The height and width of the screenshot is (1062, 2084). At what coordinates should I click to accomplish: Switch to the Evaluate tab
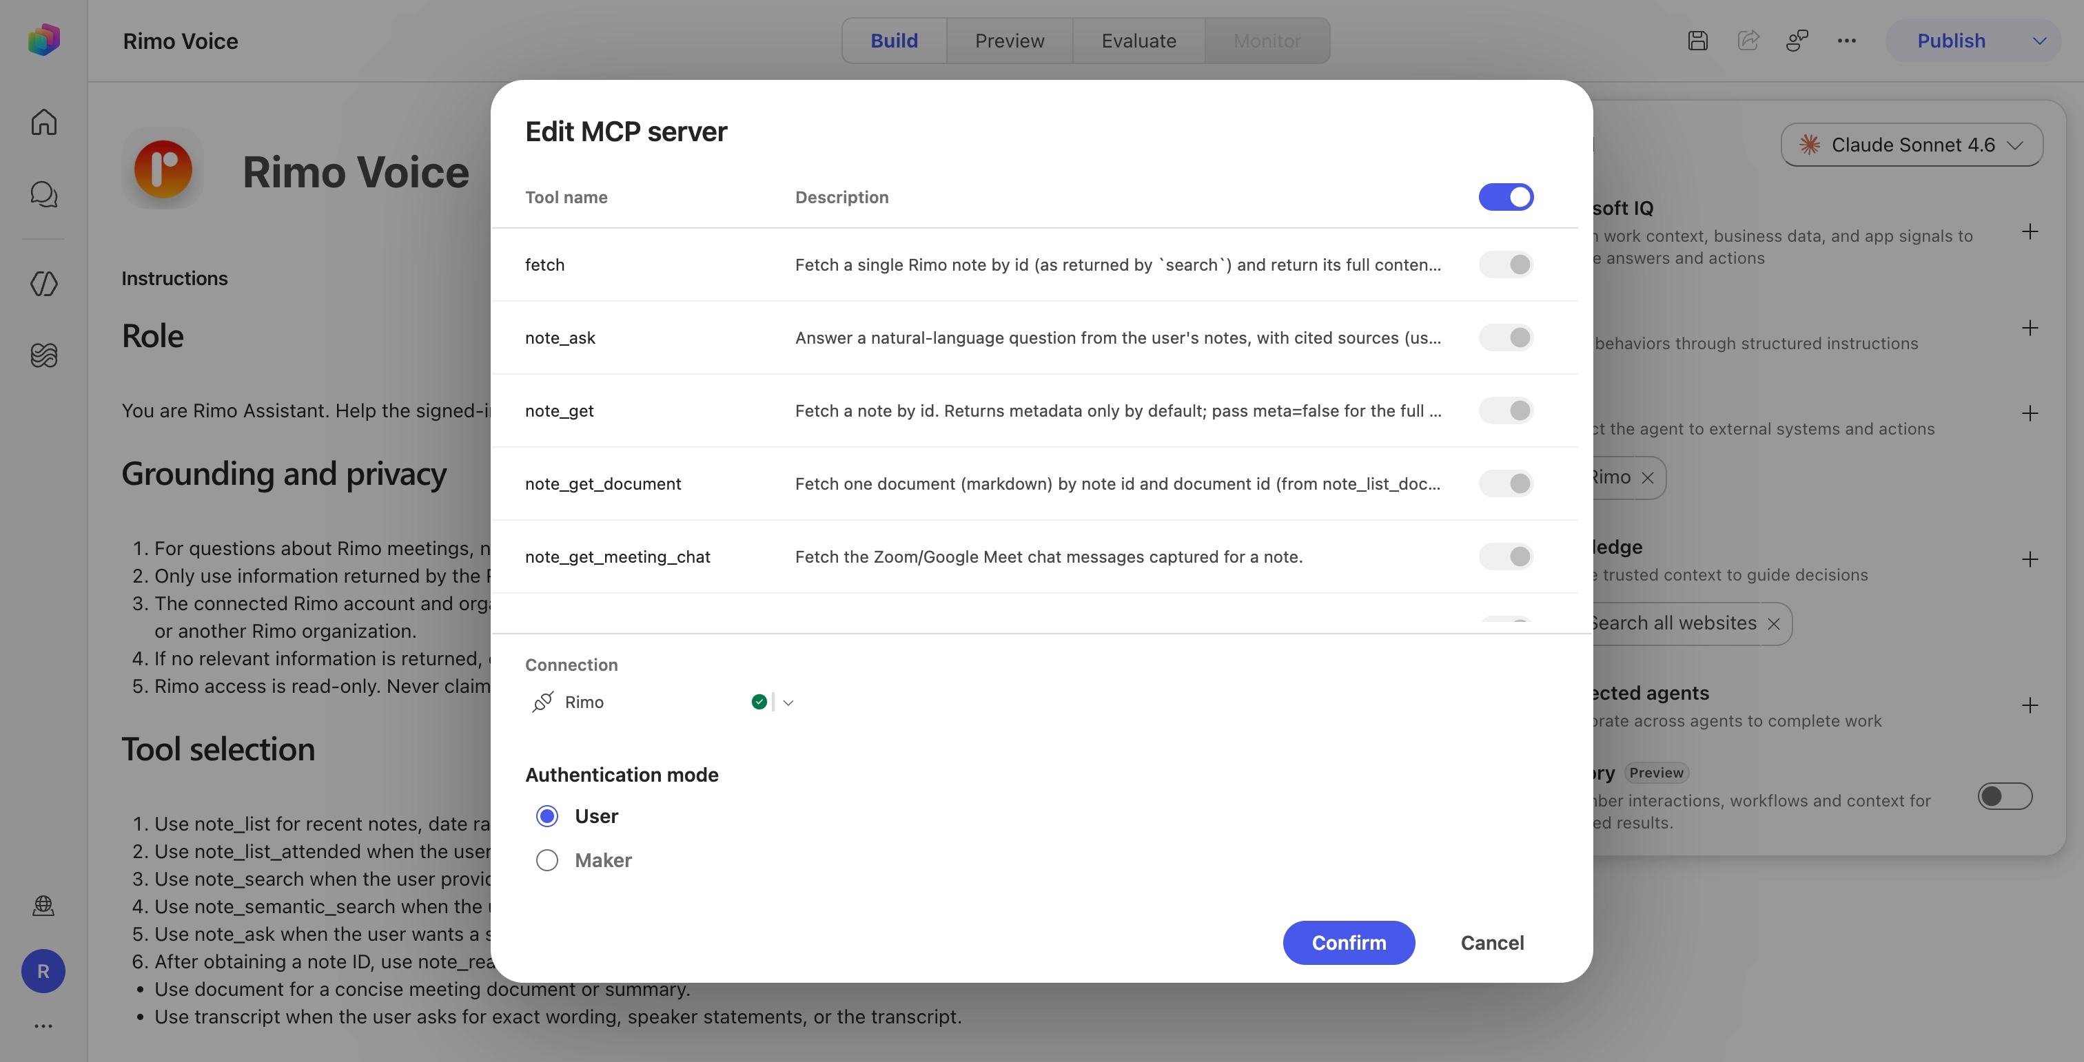pyautogui.click(x=1138, y=41)
